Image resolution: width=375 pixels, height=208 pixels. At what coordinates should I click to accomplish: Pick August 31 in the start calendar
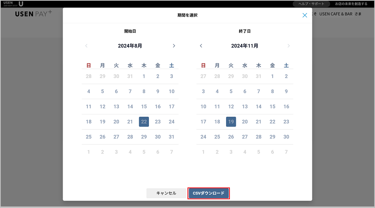pyautogui.click(x=171, y=137)
